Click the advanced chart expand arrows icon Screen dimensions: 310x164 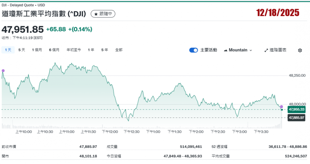click(x=266, y=50)
